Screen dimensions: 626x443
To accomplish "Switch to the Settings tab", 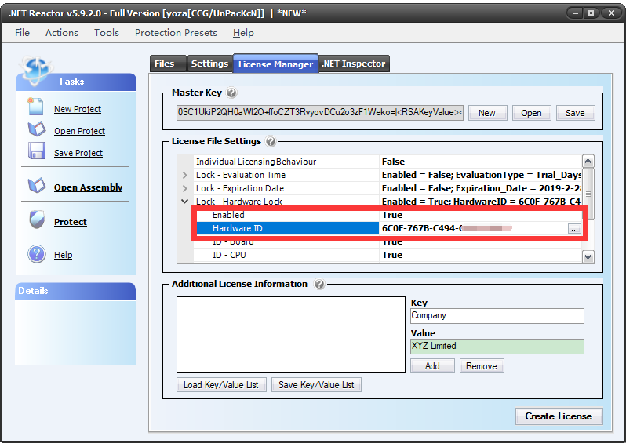I will [x=210, y=64].
